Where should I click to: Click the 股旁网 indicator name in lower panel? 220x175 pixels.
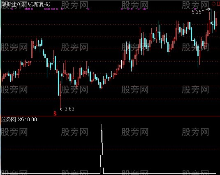(9, 120)
